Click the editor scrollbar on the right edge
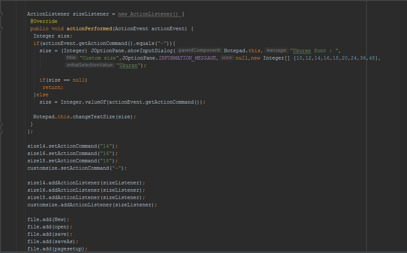The height and width of the screenshot is (253, 407). click(x=405, y=125)
